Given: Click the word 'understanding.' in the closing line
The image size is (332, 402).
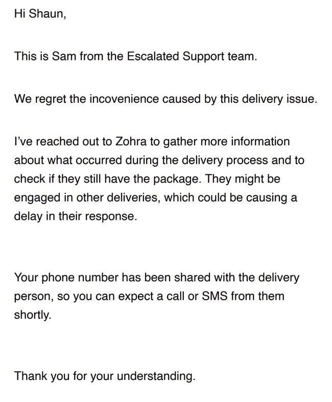Looking at the screenshot, I should pos(156,376).
